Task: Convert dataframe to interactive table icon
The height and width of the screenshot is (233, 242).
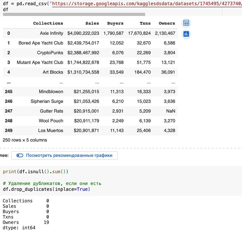Action: tap(186, 23)
